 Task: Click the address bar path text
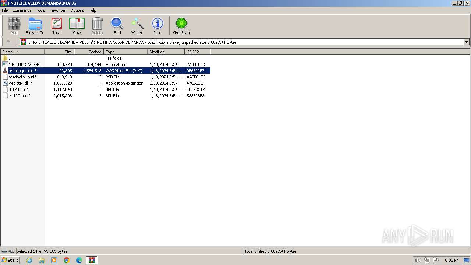pos(132,42)
